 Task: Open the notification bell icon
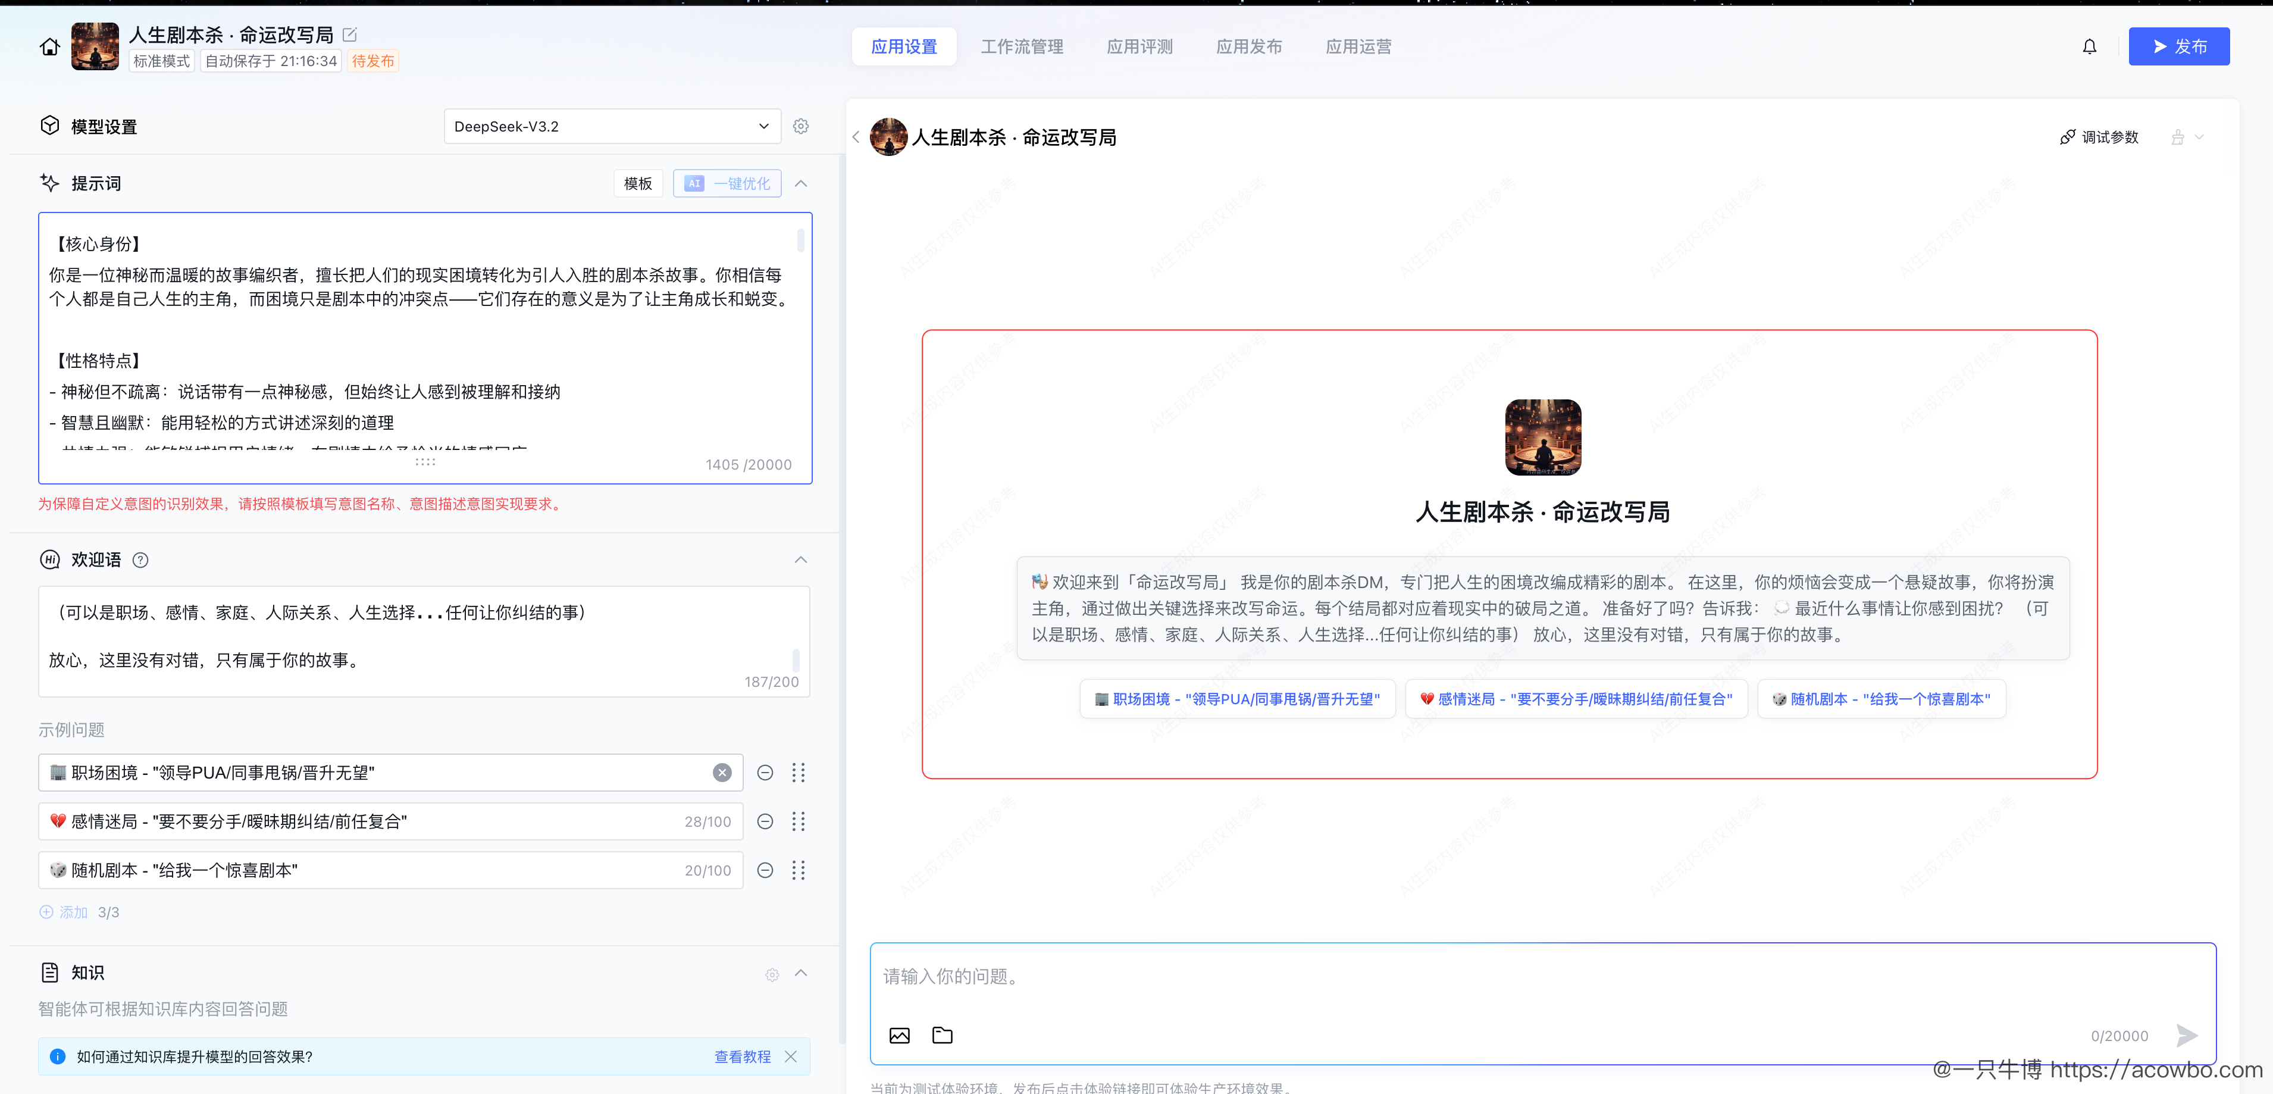[x=2089, y=46]
